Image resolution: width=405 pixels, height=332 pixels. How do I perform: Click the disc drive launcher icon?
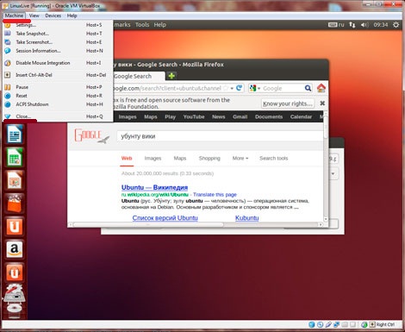click(15, 310)
